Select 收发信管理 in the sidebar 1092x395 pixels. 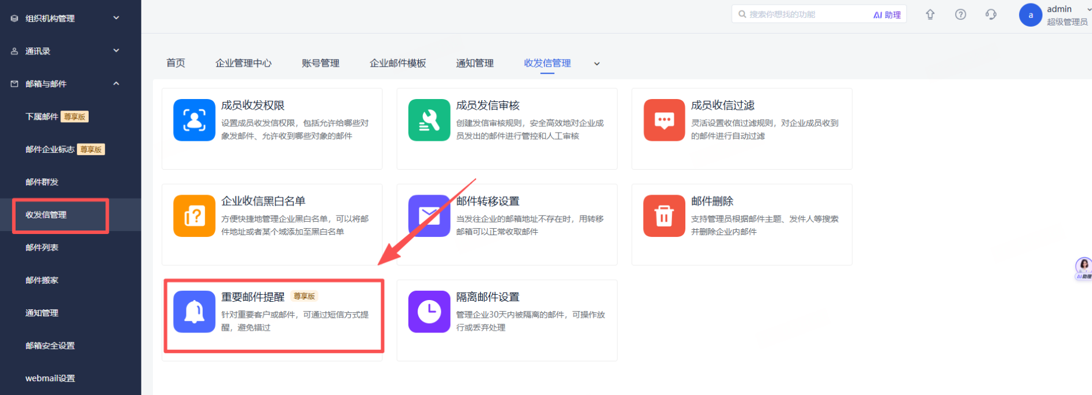pos(46,215)
